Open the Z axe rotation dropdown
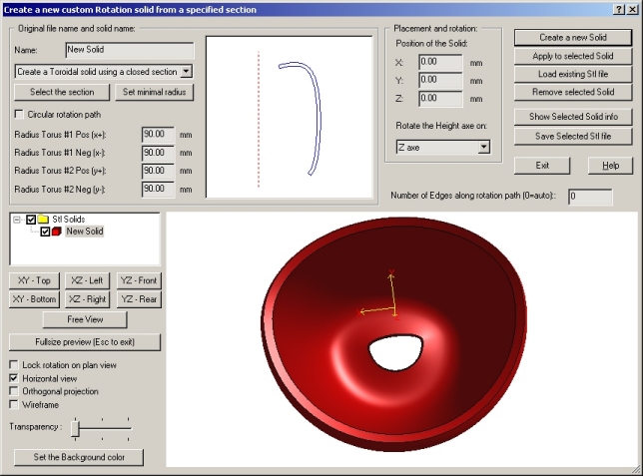The image size is (643, 476). [484, 147]
